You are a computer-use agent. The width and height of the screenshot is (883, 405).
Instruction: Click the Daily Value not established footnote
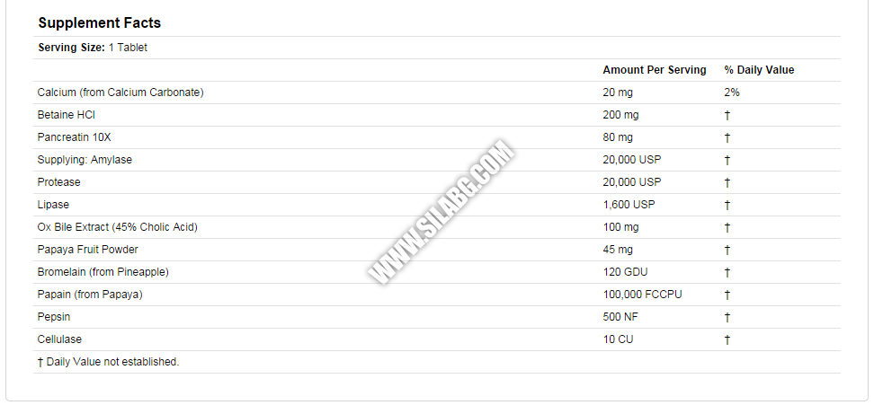[108, 362]
